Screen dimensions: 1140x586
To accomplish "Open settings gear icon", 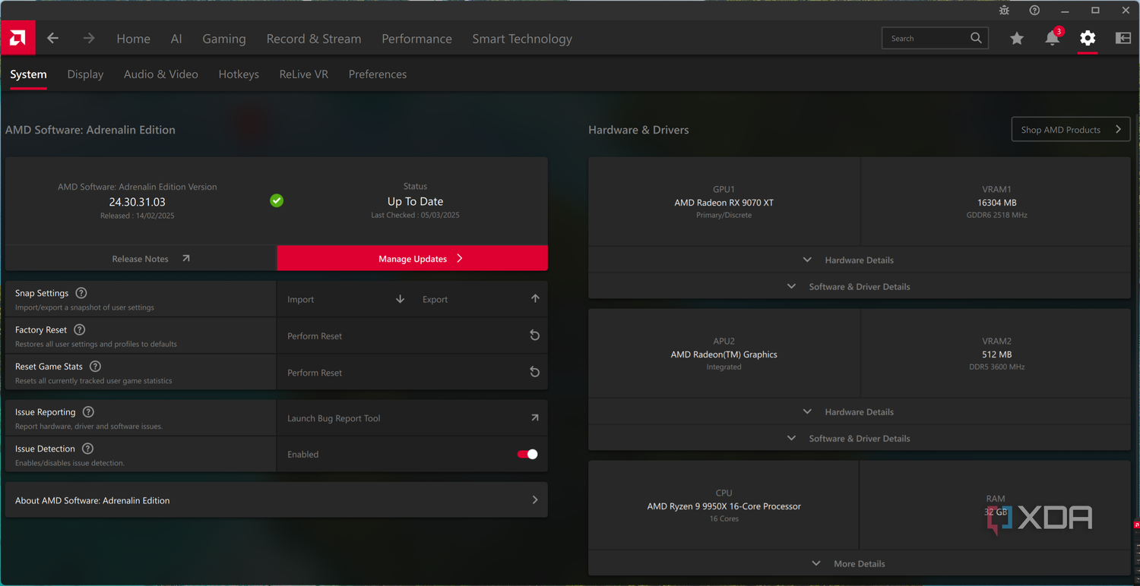I will tap(1088, 38).
